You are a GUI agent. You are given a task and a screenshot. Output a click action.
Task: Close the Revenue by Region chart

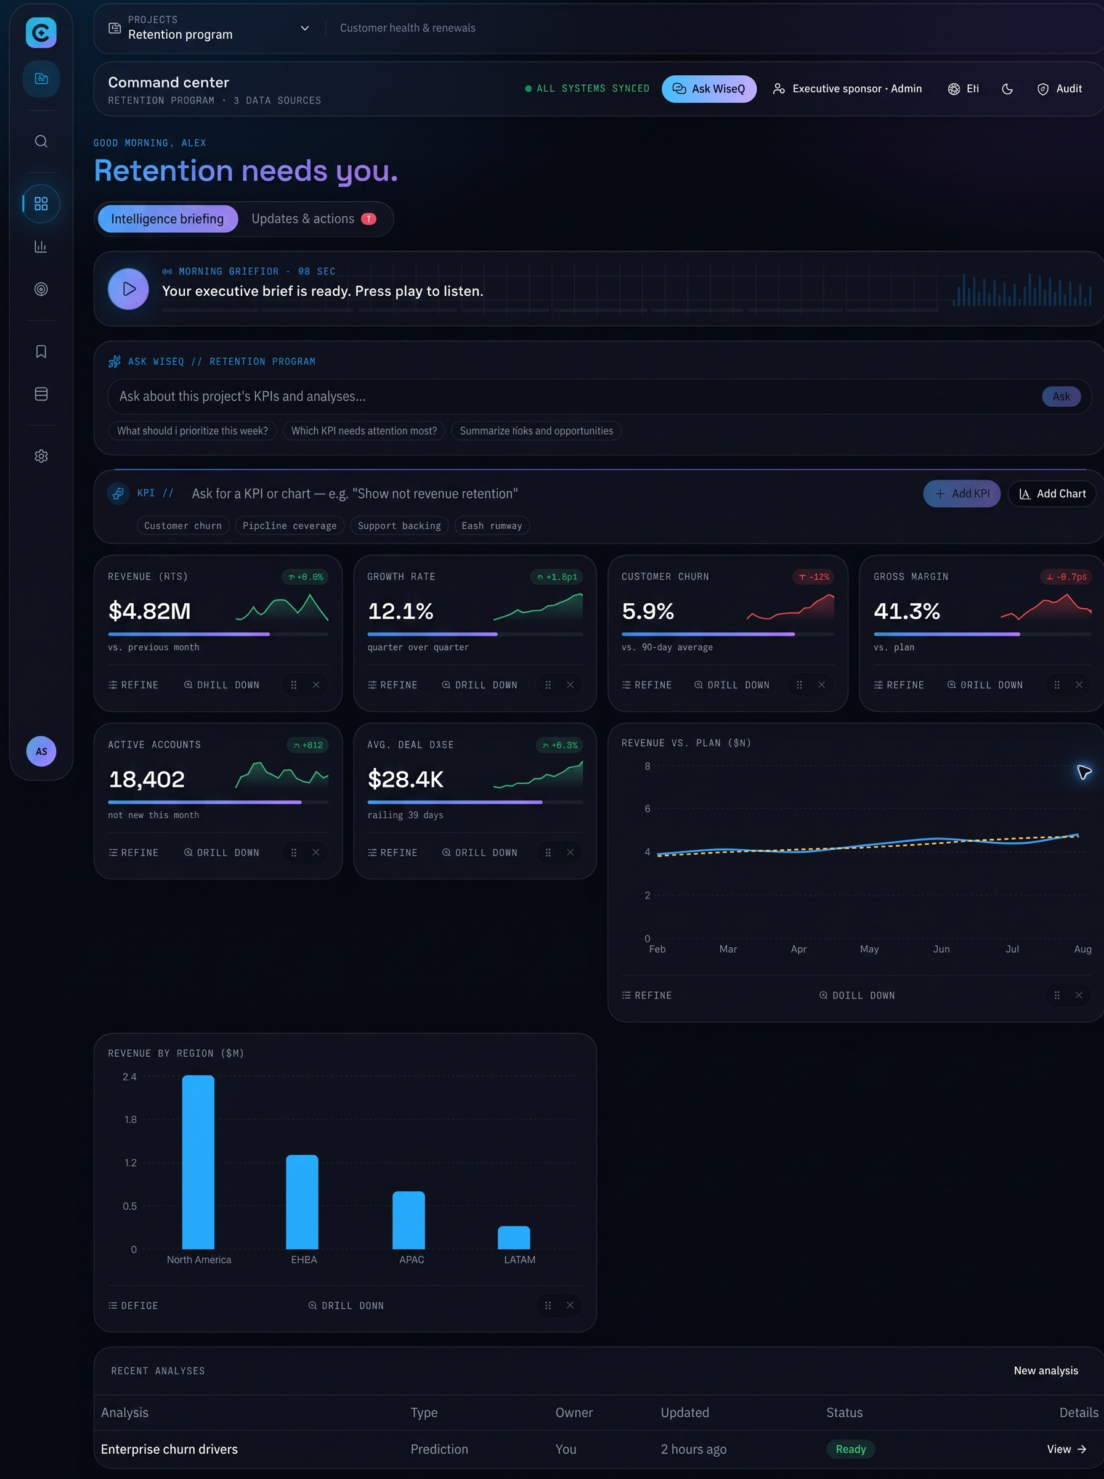coord(570,1305)
